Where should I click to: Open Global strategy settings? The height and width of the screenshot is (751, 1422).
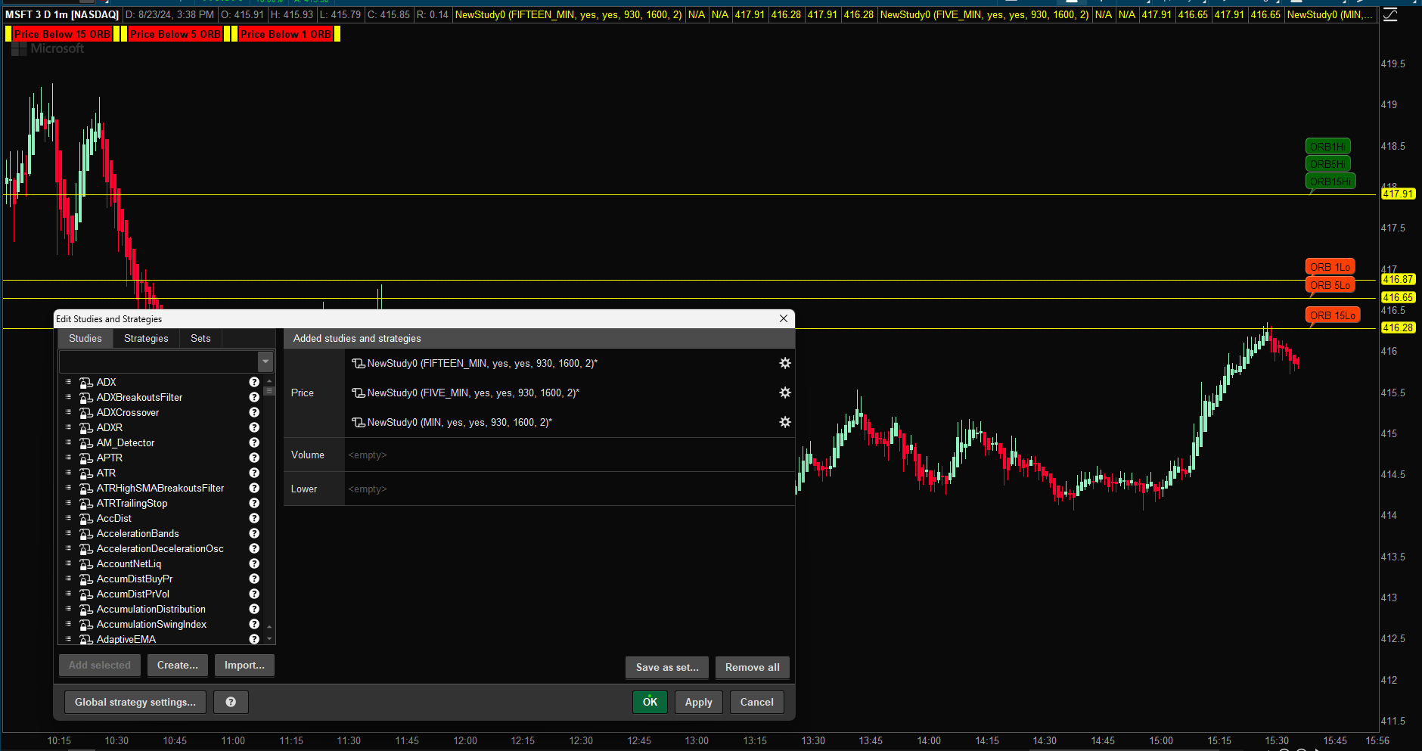pos(135,702)
